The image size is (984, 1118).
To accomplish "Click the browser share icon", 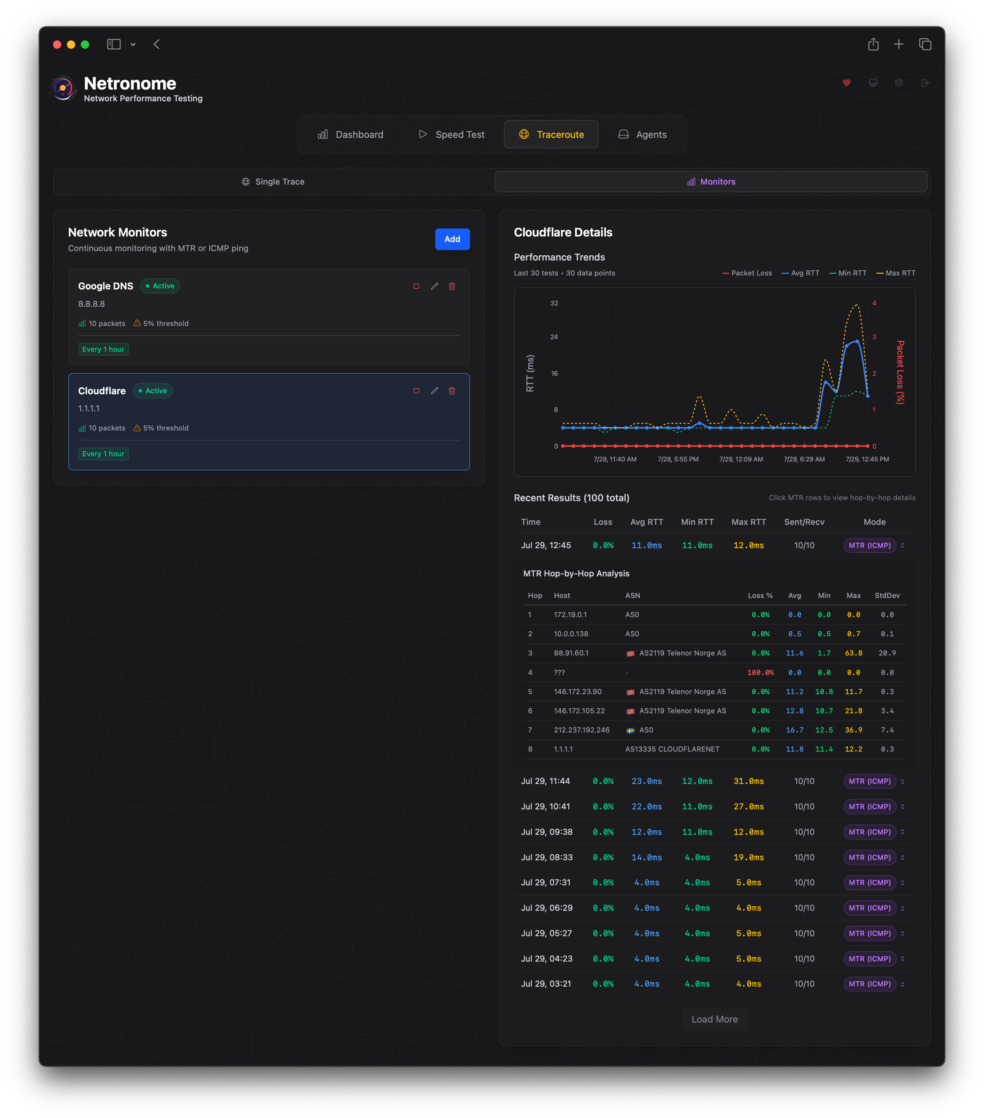I will (874, 44).
